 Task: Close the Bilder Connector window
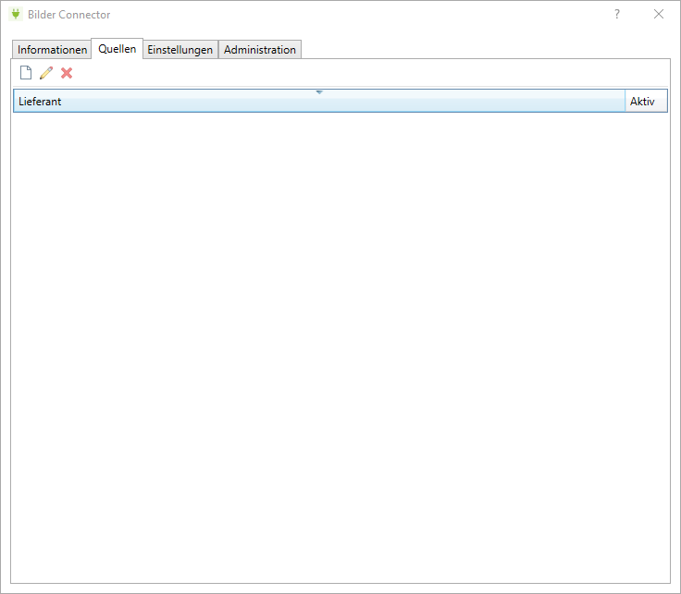(x=659, y=14)
